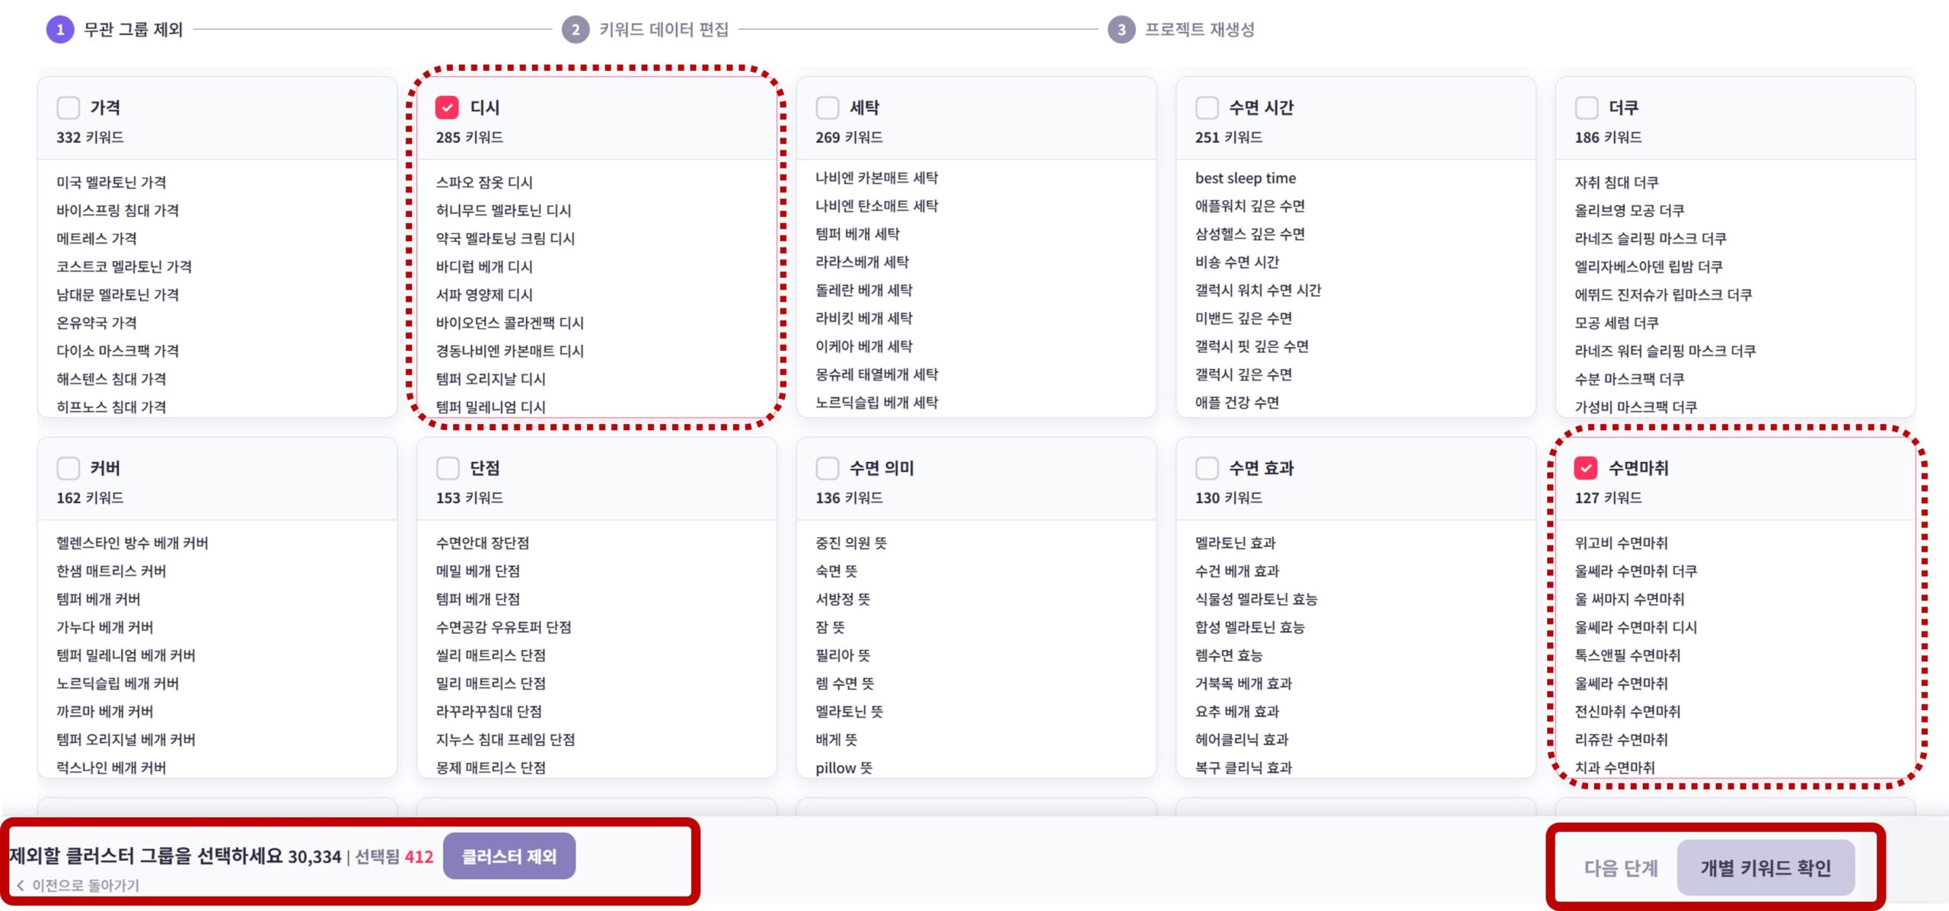Select the 세탁 cluster checkbox
The image size is (1949, 911).
pos(827,107)
